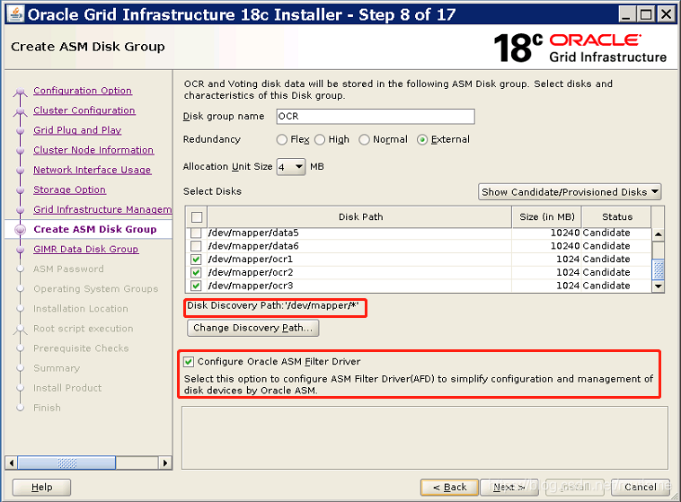Click the disk list scrollbar thumb
The image size is (681, 502).
(658, 269)
